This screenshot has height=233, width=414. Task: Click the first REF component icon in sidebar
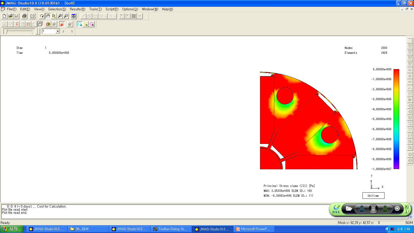(x=410, y=58)
